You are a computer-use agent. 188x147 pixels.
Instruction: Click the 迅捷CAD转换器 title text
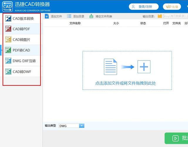(x=32, y=4)
